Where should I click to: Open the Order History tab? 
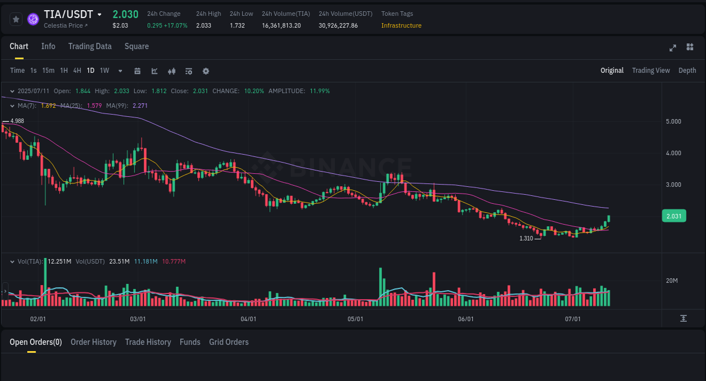pyautogui.click(x=93, y=342)
